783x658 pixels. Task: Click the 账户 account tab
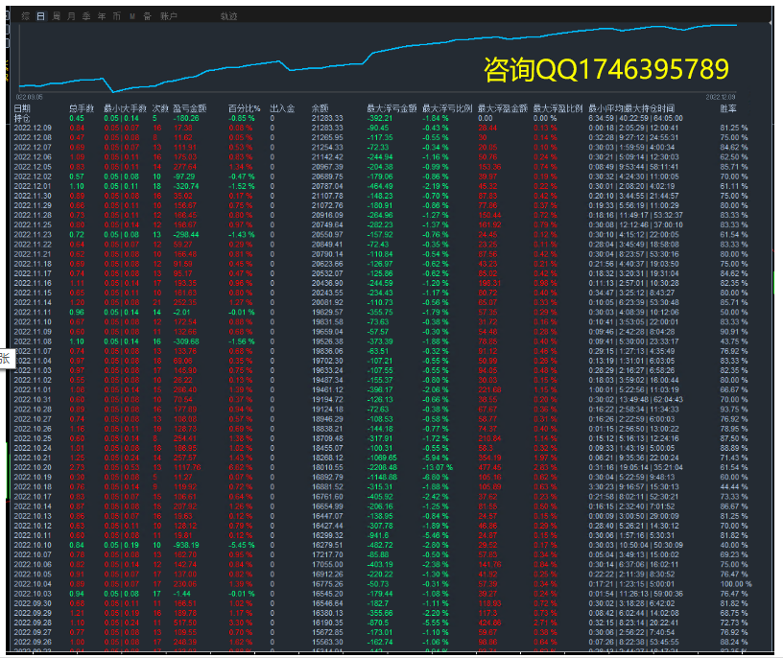tap(169, 16)
